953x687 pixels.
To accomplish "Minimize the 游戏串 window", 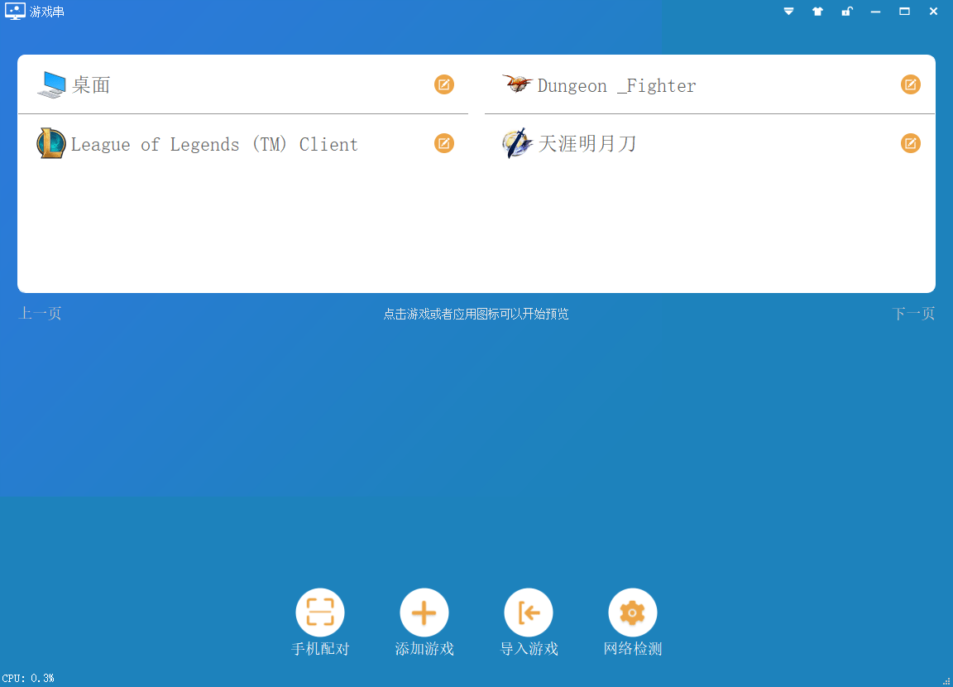I will 876,12.
